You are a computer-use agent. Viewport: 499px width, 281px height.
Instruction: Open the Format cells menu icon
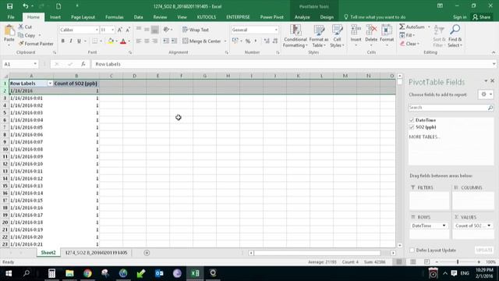[x=387, y=30]
